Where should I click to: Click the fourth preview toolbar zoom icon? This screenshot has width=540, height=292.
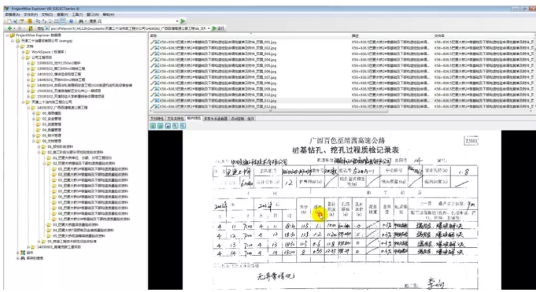point(176,126)
